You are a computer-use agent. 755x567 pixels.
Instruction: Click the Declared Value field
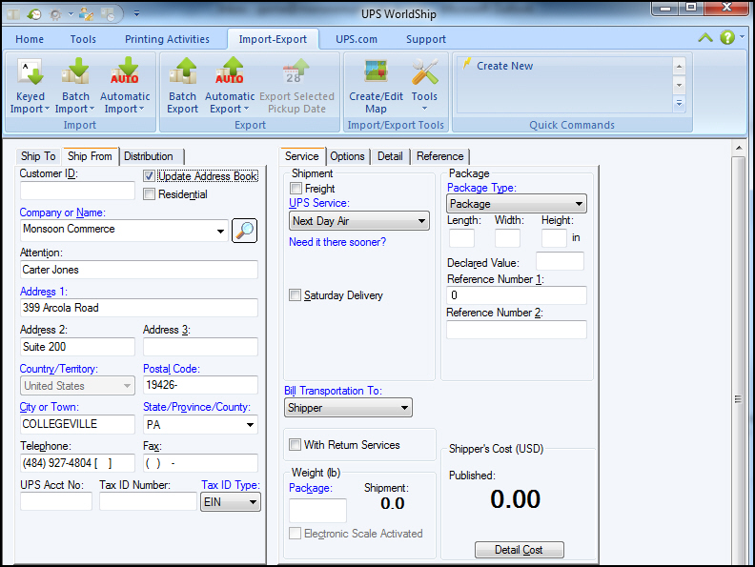point(560,262)
